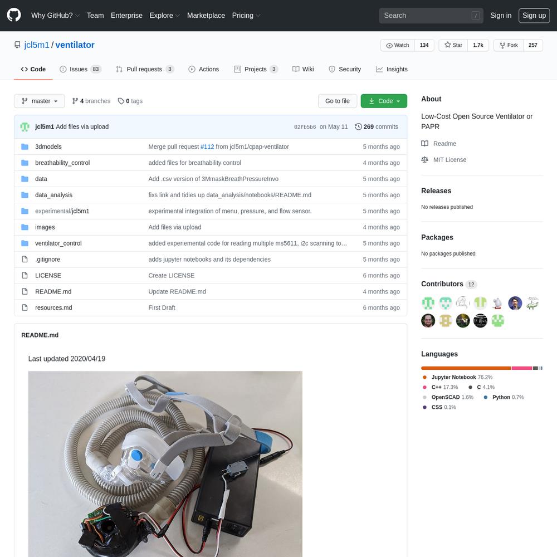Click the Readme book icon

tap(425, 144)
